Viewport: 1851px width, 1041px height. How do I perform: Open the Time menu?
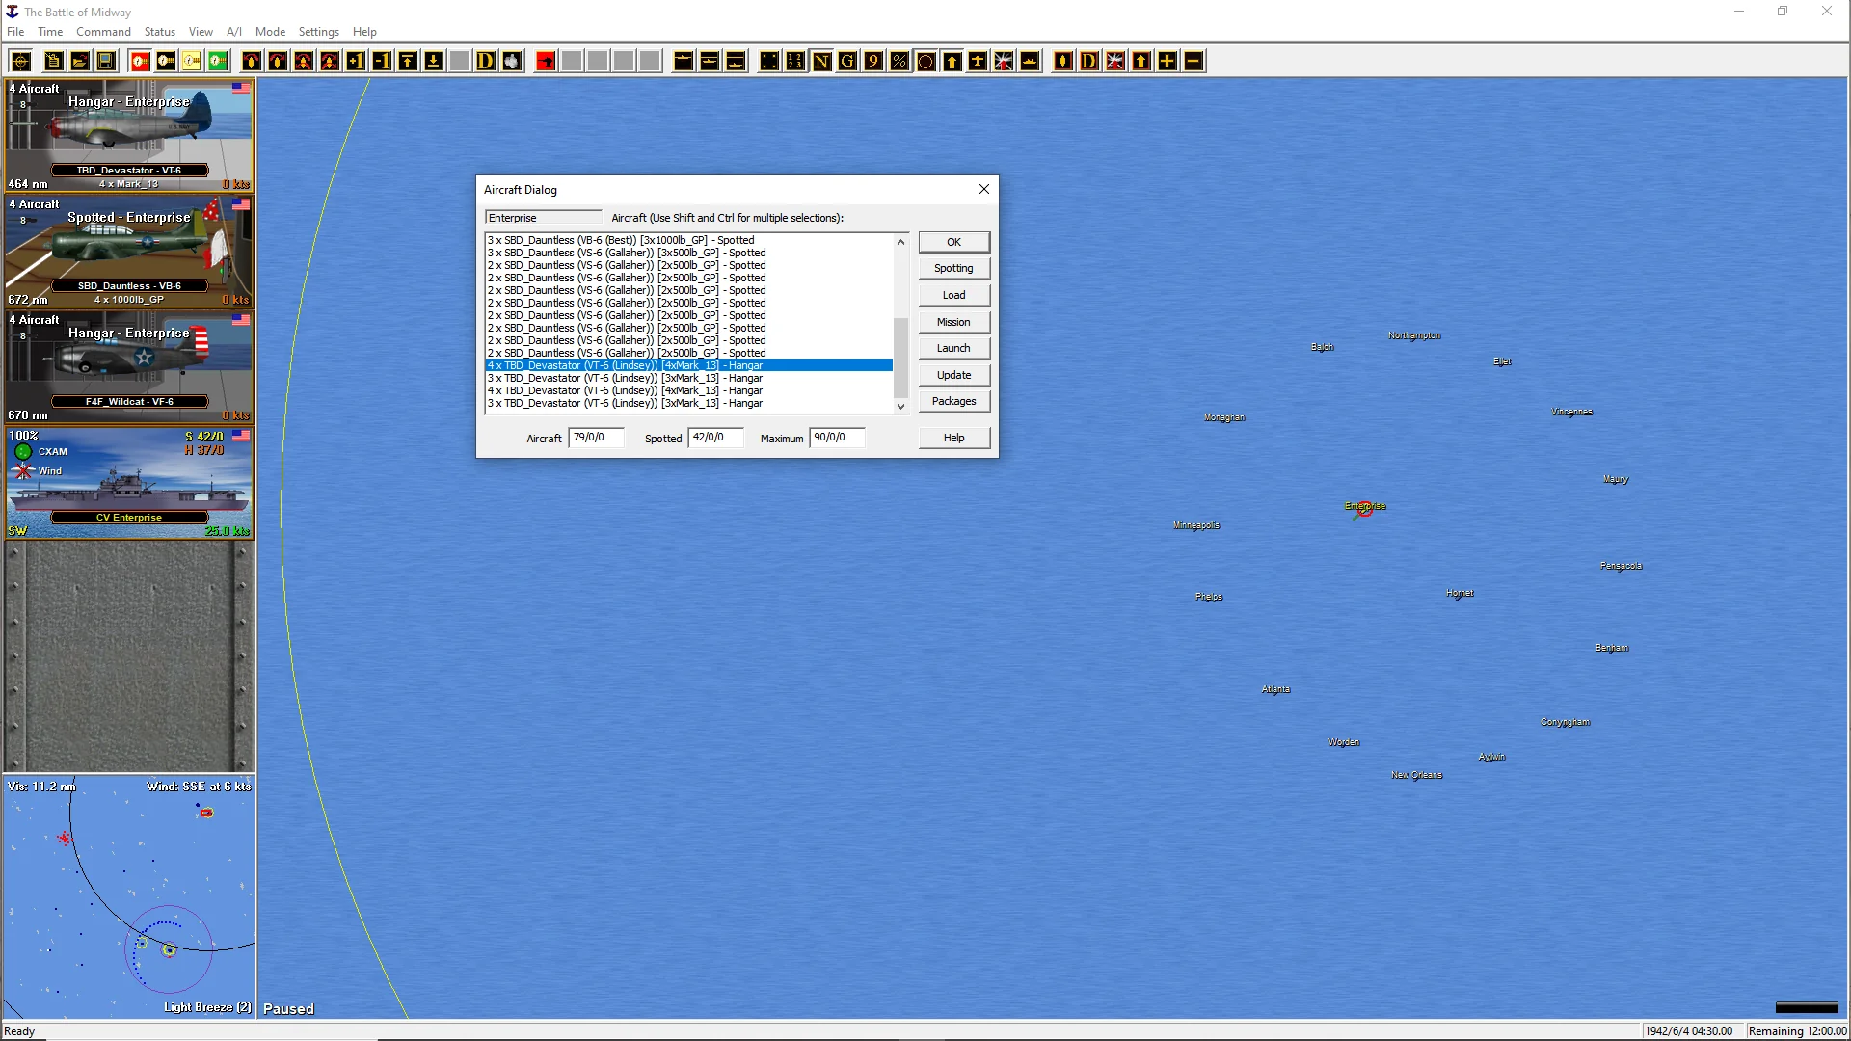(x=50, y=32)
